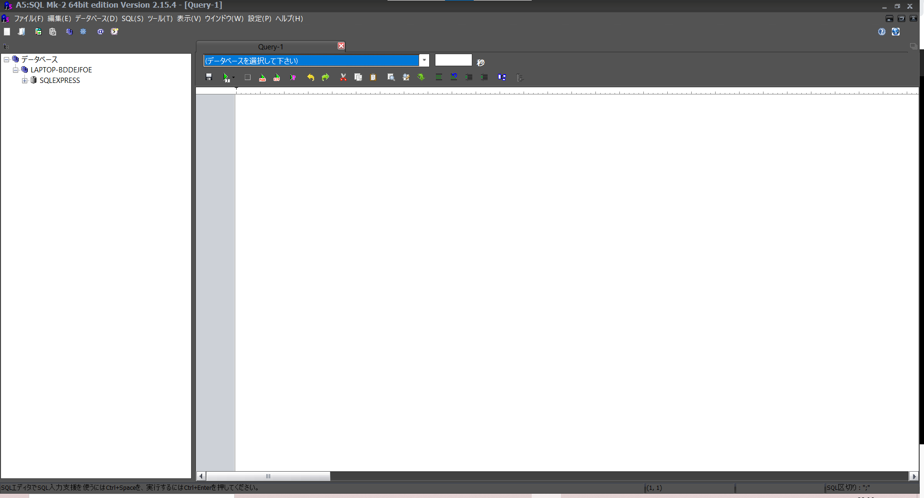The image size is (924, 498).
Task: Click the seconds timeout input field
Action: 454,60
